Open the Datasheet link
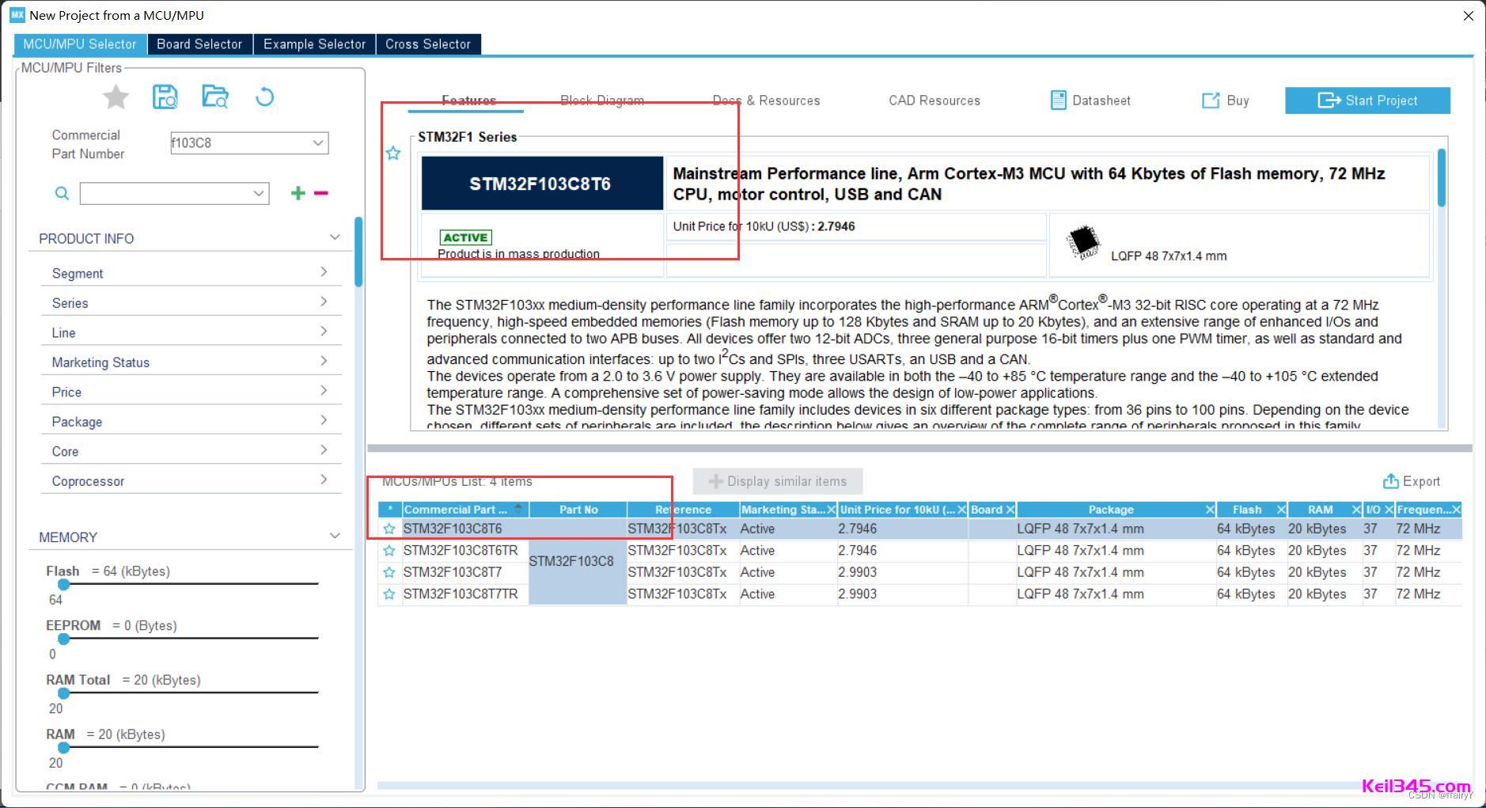Screen dimensions: 1486x808 pyautogui.click(x=1090, y=101)
